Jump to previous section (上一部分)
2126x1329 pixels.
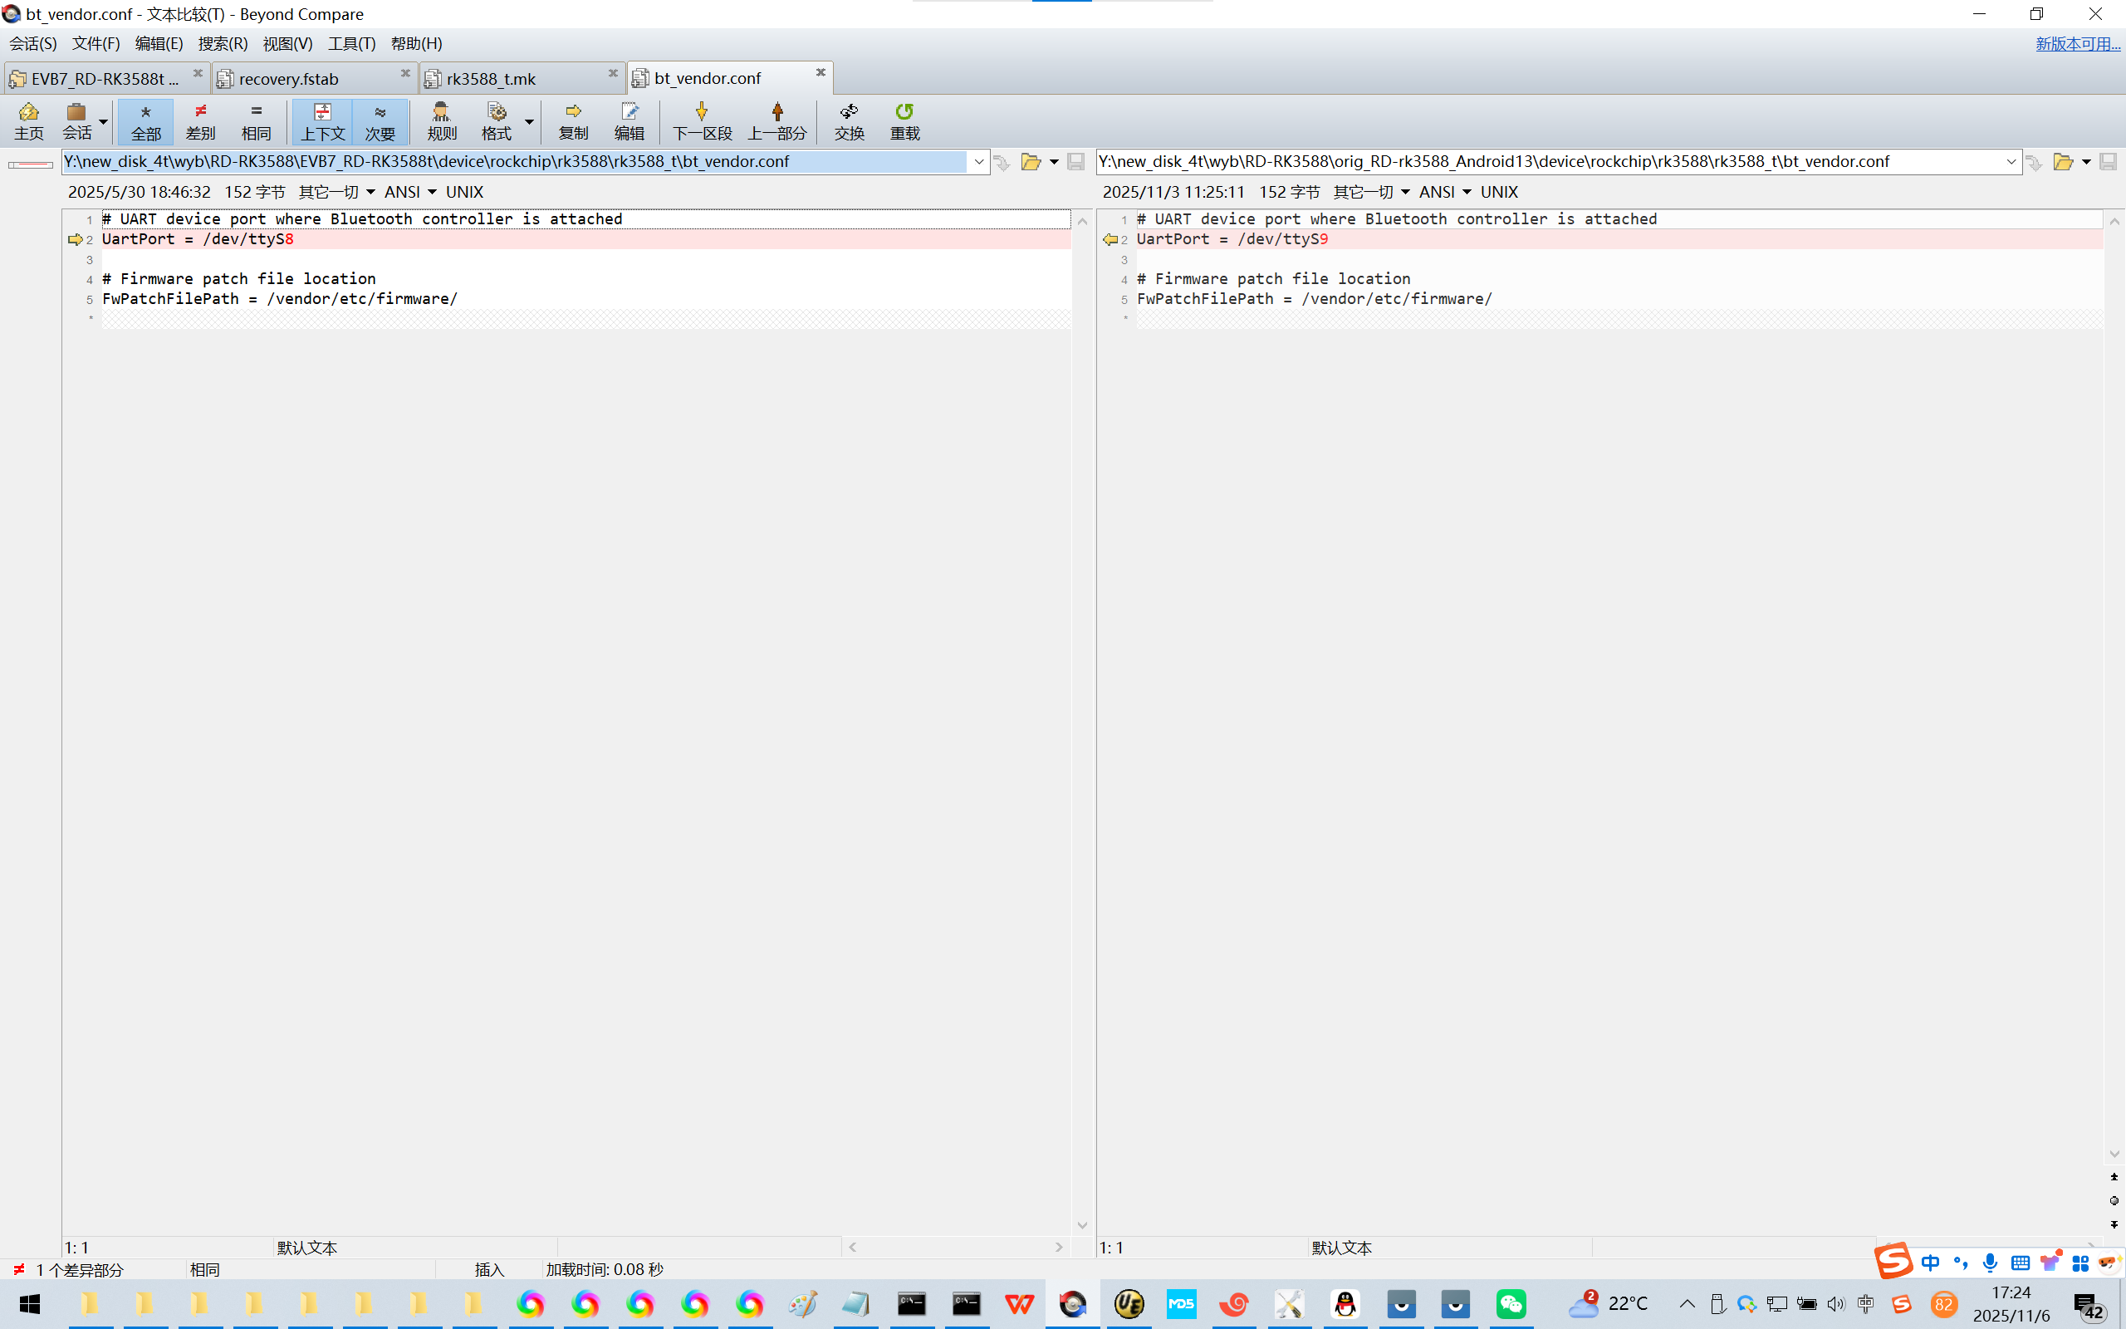coord(776,120)
